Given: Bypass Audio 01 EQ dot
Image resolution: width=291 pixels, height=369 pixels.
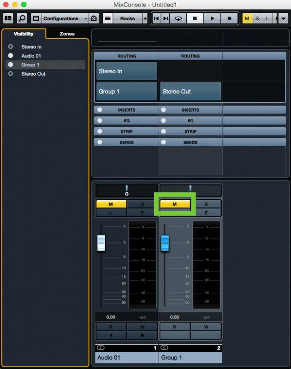Looking at the screenshot, I should pyautogui.click(x=100, y=120).
